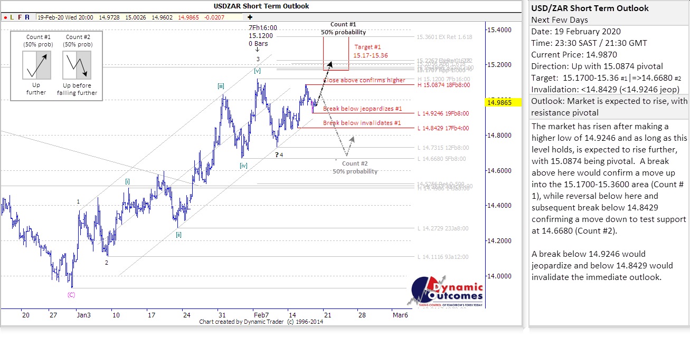690x338 pixels.
Task: Click the 15.3601 EX Ret 1.618 level label
Action: coord(444,37)
